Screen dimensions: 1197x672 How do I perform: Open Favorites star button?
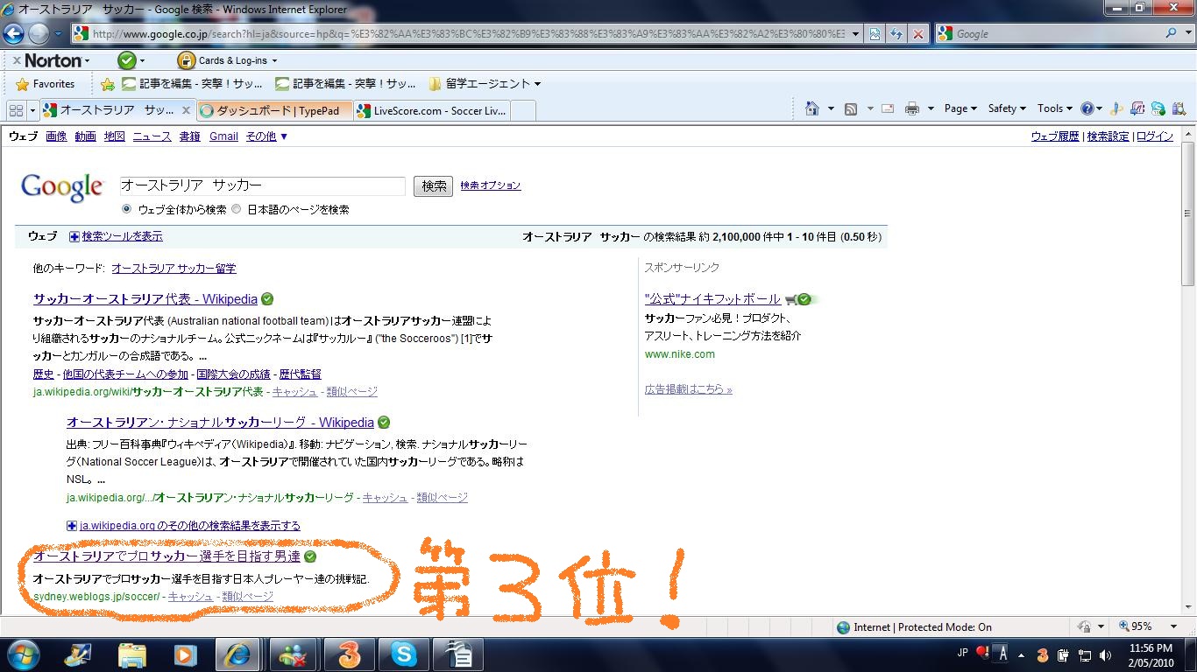tap(46, 84)
